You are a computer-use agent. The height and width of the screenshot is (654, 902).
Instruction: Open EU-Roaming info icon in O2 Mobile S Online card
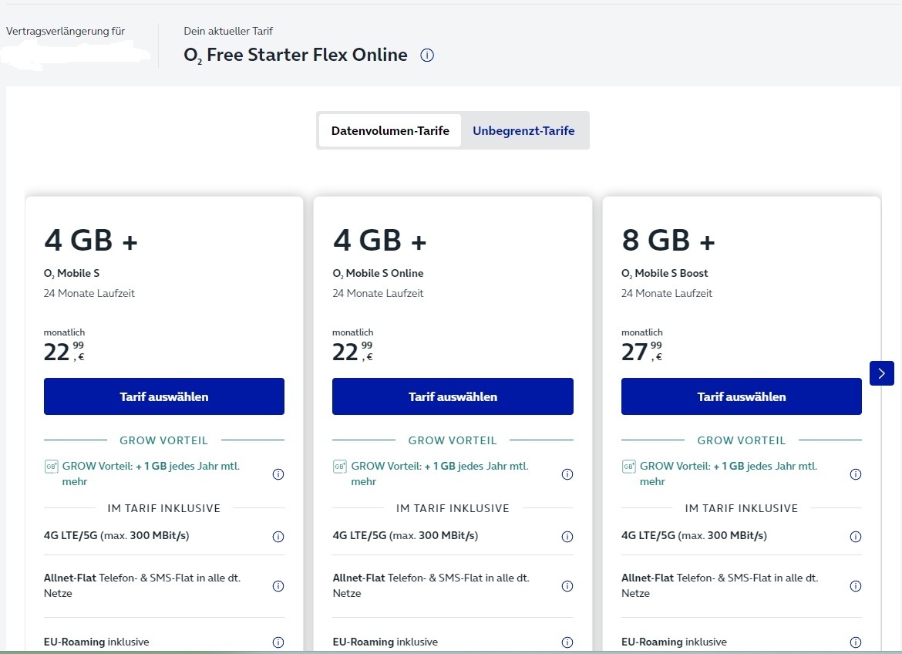pyautogui.click(x=567, y=642)
